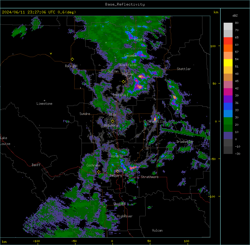The image size is (250, 245).
Task: Click the Sylvan label
Action: (x=113, y=71)
